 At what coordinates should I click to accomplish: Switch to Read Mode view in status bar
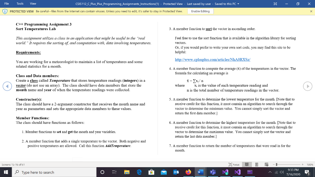247,165
